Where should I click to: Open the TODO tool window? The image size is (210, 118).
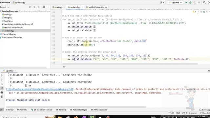[10, 110]
